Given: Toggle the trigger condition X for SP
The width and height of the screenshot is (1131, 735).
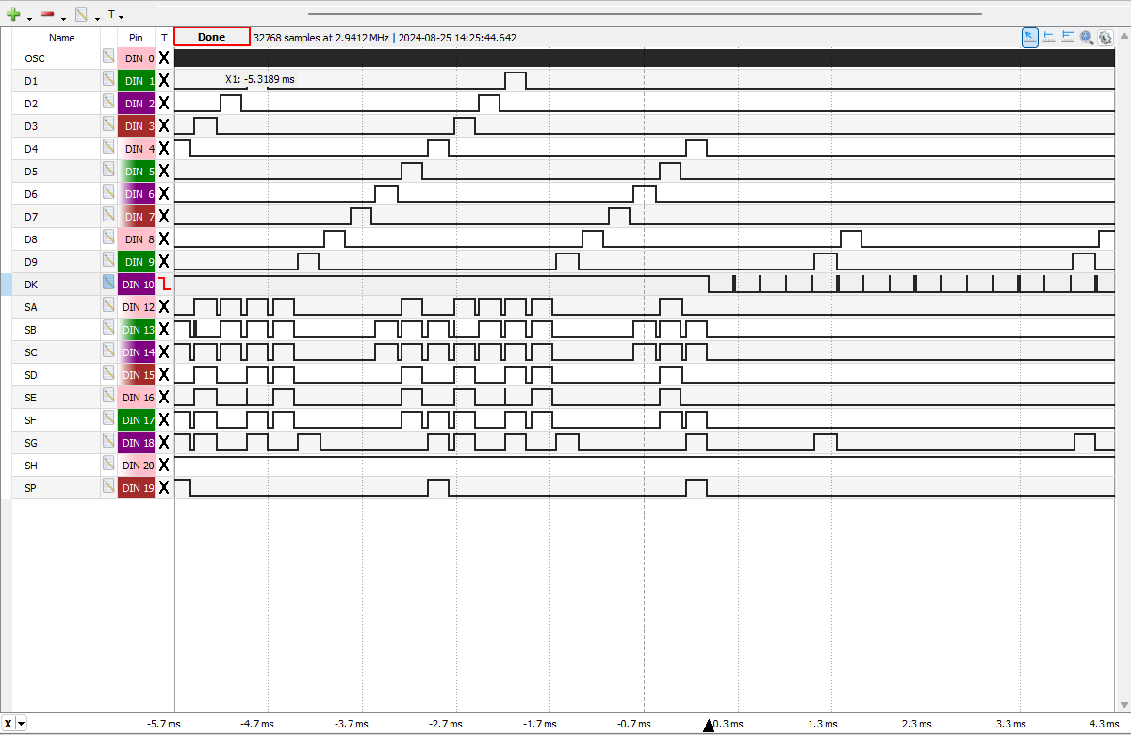Looking at the screenshot, I should point(164,487).
